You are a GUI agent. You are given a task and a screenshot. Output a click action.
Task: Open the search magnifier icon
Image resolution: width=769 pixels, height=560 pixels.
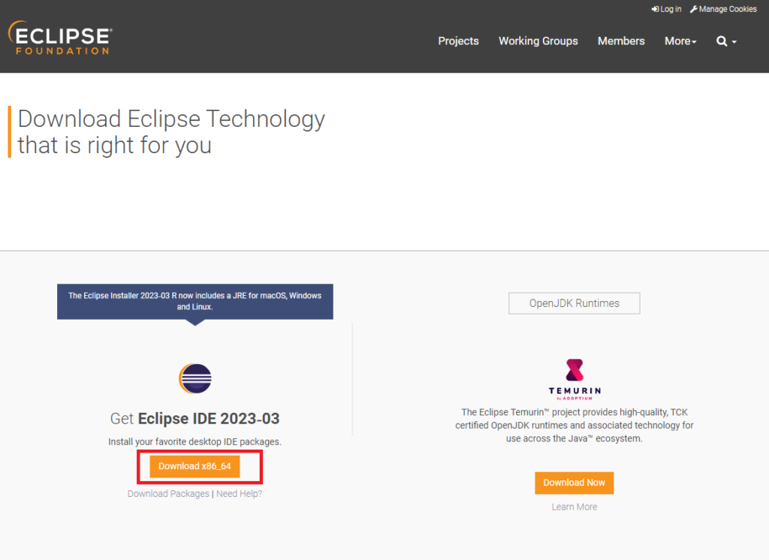[722, 41]
